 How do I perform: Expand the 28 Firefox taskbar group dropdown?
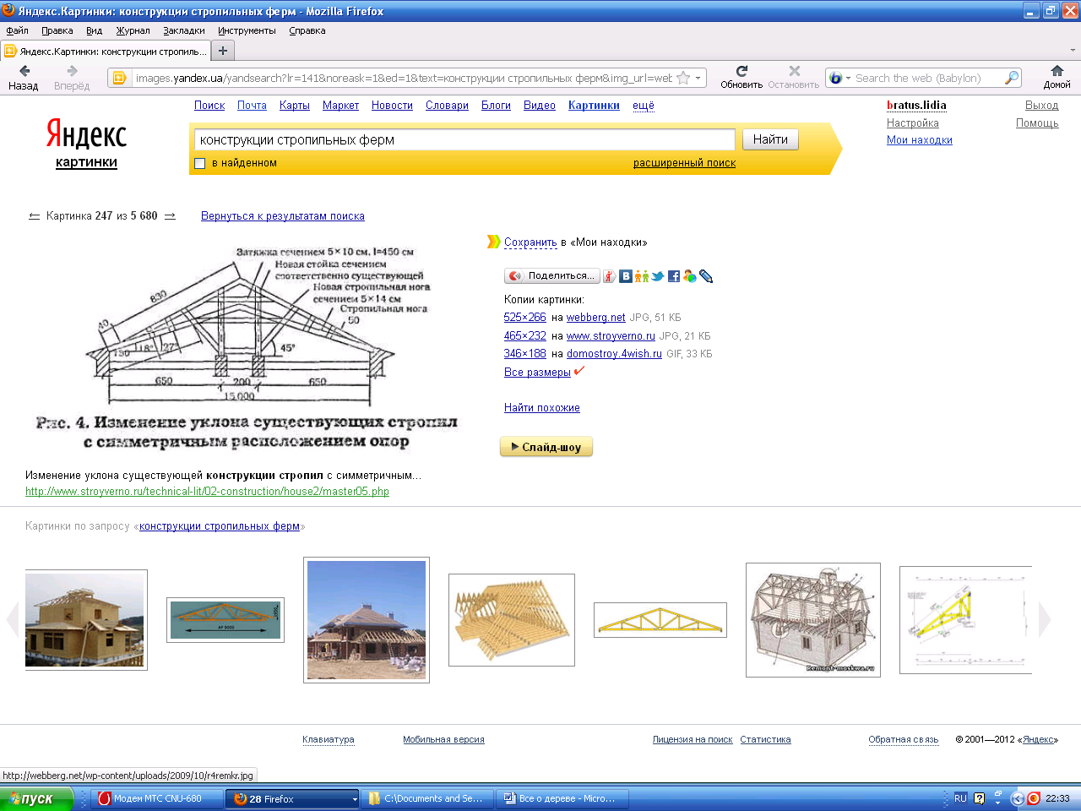355,798
